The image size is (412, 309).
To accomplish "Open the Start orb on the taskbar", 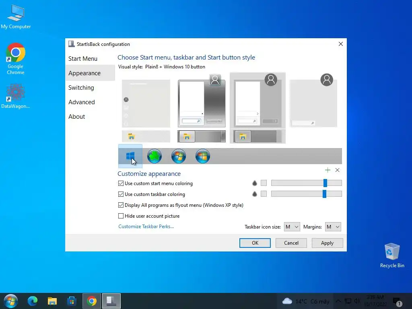I will (x=11, y=301).
